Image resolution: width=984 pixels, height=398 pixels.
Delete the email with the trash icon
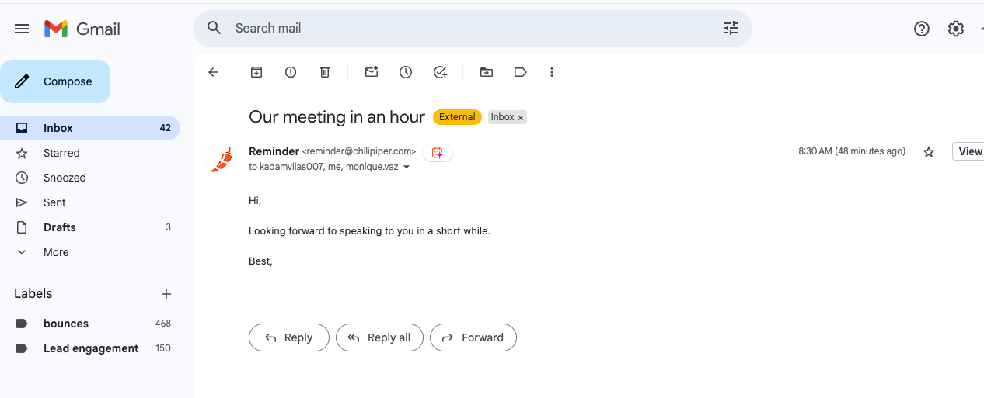325,72
